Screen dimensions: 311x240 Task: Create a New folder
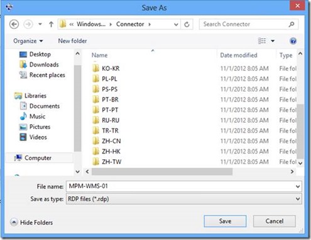(x=72, y=41)
